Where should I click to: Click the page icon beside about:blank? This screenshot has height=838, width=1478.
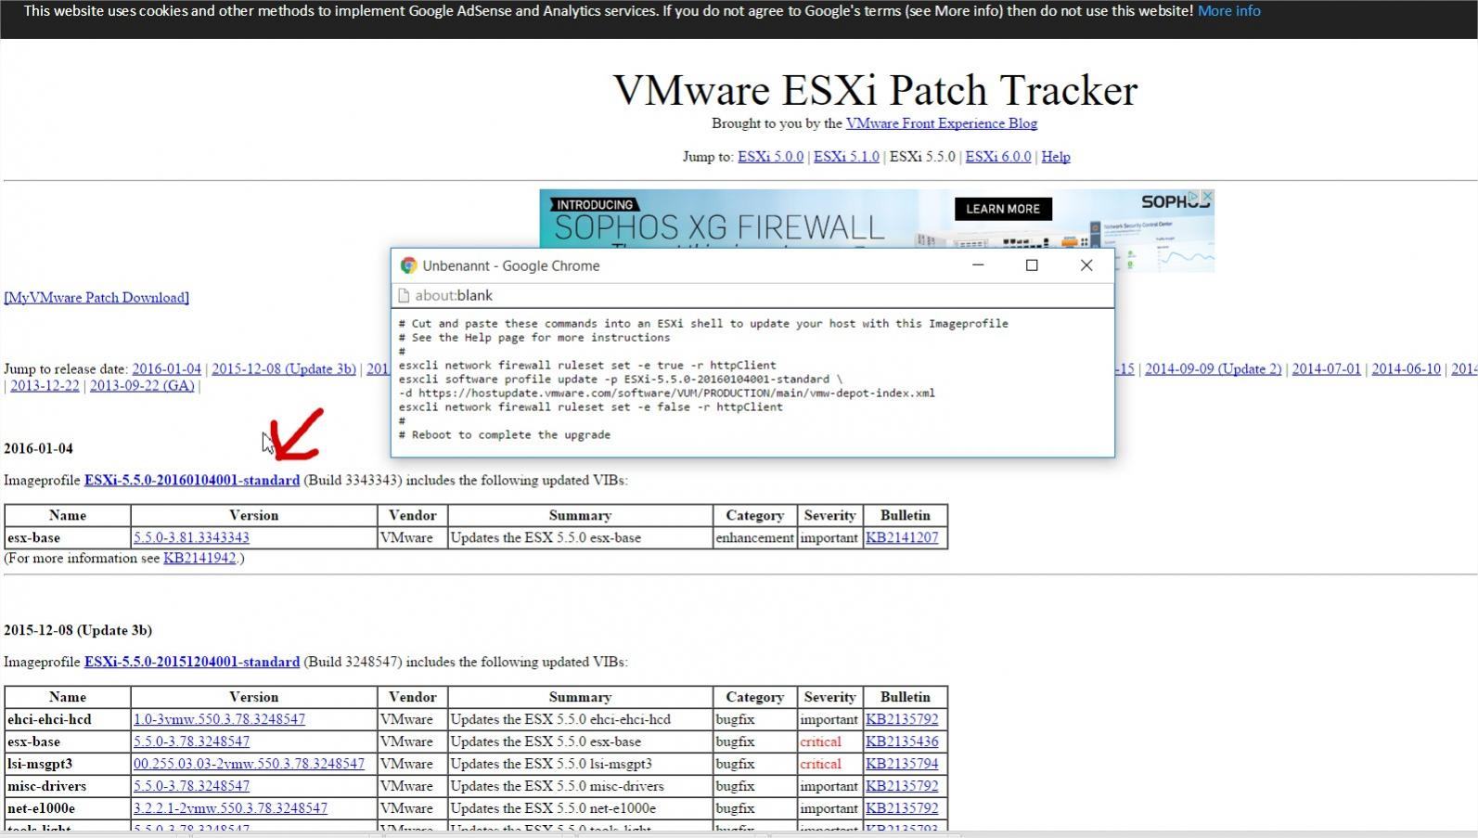[404, 295]
